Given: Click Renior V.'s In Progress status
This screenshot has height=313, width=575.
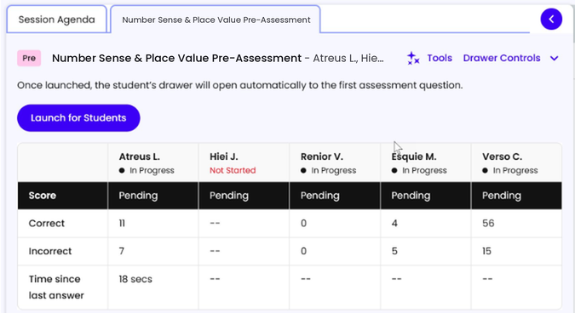Looking at the screenshot, I should (329, 170).
